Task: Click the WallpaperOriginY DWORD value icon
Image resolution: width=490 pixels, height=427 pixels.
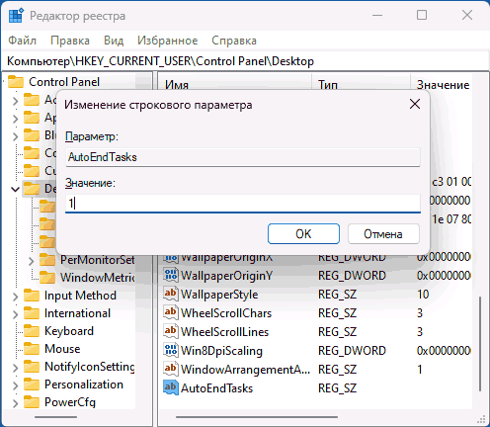Action: (171, 275)
